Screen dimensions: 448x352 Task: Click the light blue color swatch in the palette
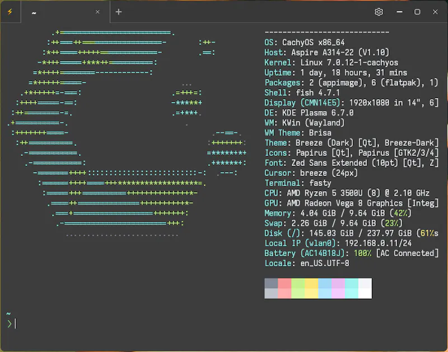coord(325,288)
